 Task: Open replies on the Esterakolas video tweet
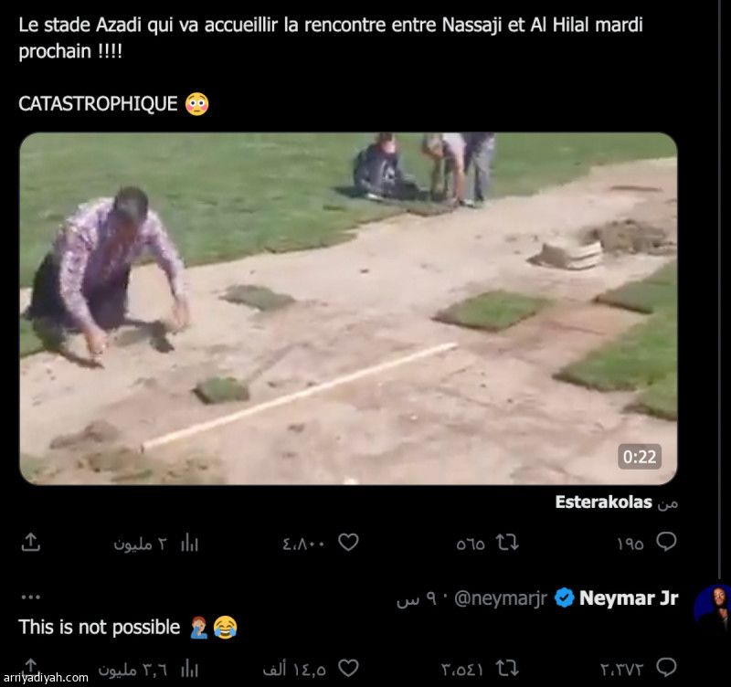click(666, 543)
